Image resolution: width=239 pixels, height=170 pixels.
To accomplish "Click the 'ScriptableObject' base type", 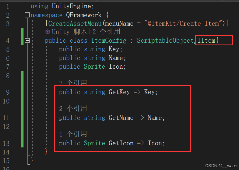I will point(165,40).
